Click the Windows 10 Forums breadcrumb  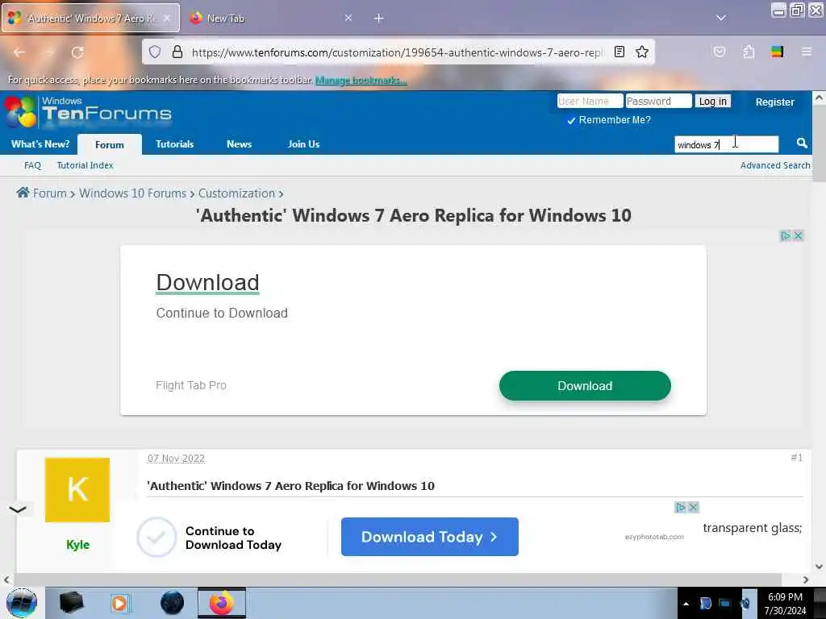click(x=133, y=193)
